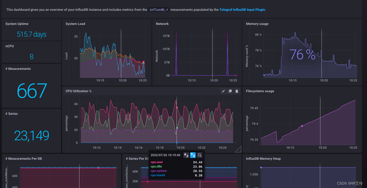
Task: Click the nCPU value 8
Action: click(x=31, y=57)
